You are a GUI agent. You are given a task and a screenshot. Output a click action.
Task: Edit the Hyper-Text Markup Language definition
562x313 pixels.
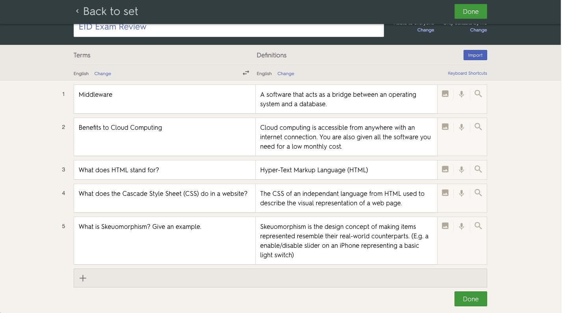pyautogui.click(x=346, y=170)
